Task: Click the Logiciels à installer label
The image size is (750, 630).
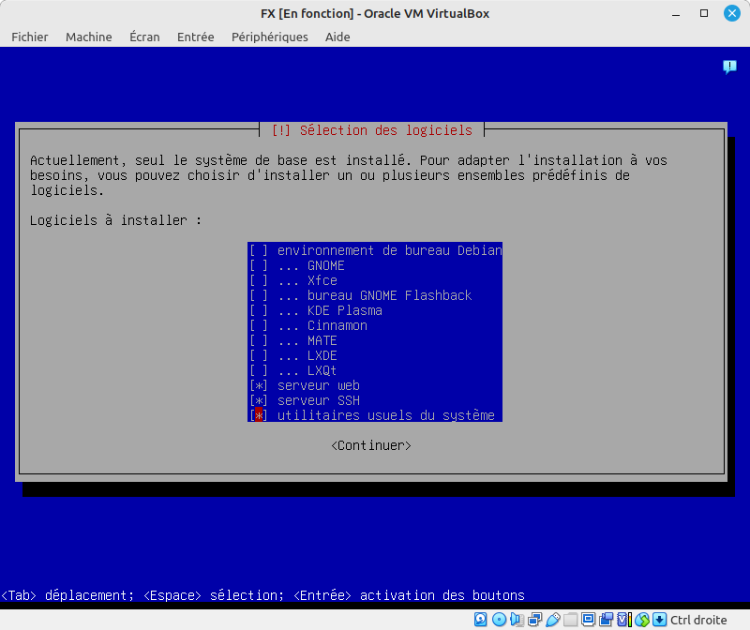Action: pyautogui.click(x=115, y=220)
